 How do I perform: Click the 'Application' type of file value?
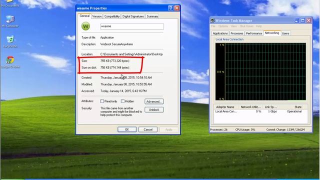(x=107, y=37)
